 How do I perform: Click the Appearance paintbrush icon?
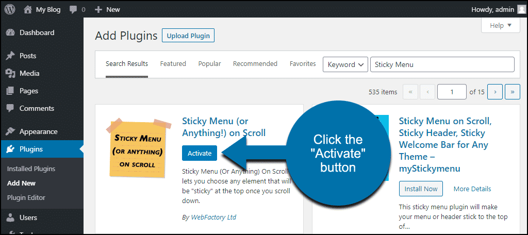coord(10,131)
